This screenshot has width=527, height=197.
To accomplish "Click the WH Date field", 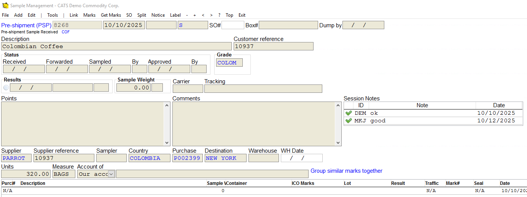I will click(301, 158).
